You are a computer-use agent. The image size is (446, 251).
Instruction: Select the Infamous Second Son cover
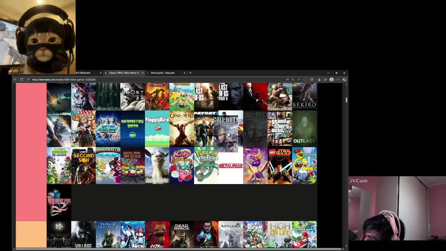click(83, 166)
